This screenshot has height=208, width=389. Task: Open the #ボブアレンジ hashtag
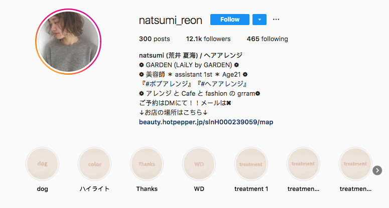tap(167, 84)
